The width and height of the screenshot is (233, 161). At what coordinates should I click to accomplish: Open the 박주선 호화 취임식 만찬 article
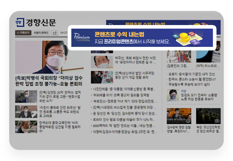click(x=135, y=60)
